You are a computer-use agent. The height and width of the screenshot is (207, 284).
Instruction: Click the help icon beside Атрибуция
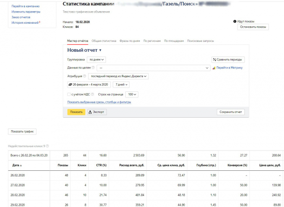[x=84, y=76]
